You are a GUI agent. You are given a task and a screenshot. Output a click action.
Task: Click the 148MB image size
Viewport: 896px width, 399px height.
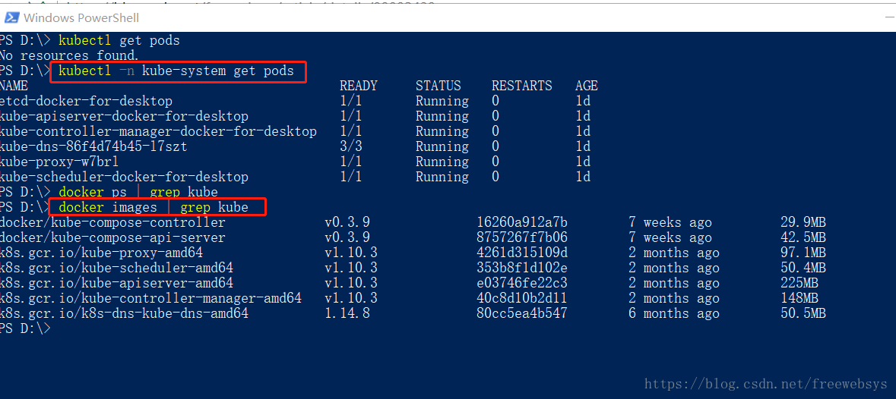click(799, 297)
